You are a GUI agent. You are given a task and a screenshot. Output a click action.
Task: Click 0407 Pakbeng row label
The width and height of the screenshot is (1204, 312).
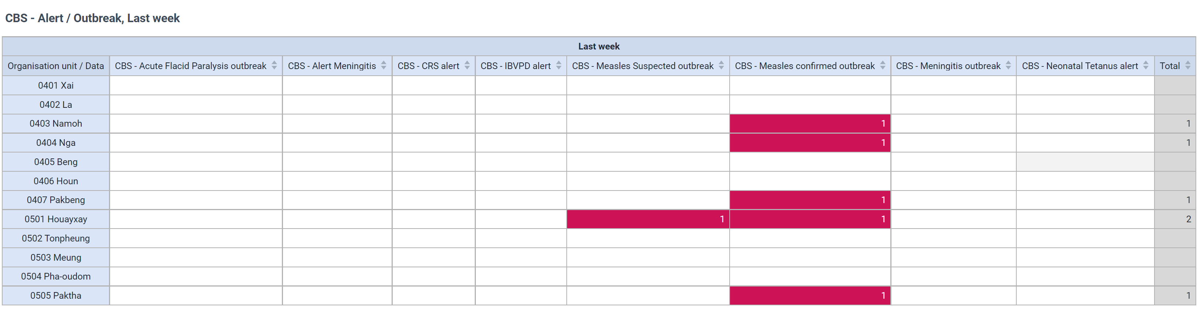pyautogui.click(x=56, y=200)
